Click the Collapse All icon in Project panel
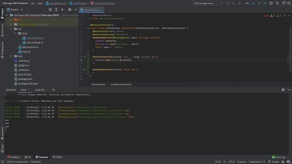 (x=62, y=10)
